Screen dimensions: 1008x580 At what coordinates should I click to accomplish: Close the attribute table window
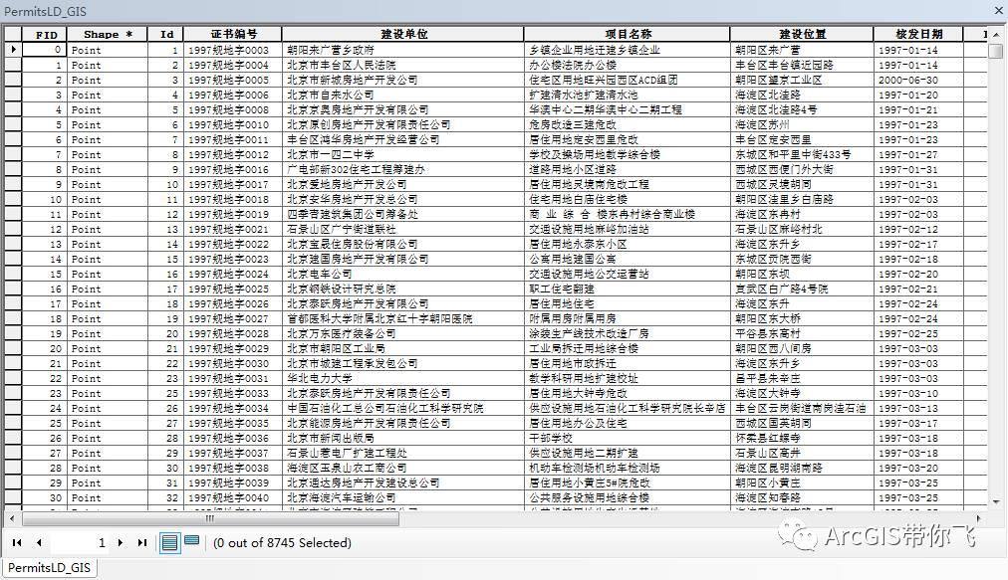999,11
